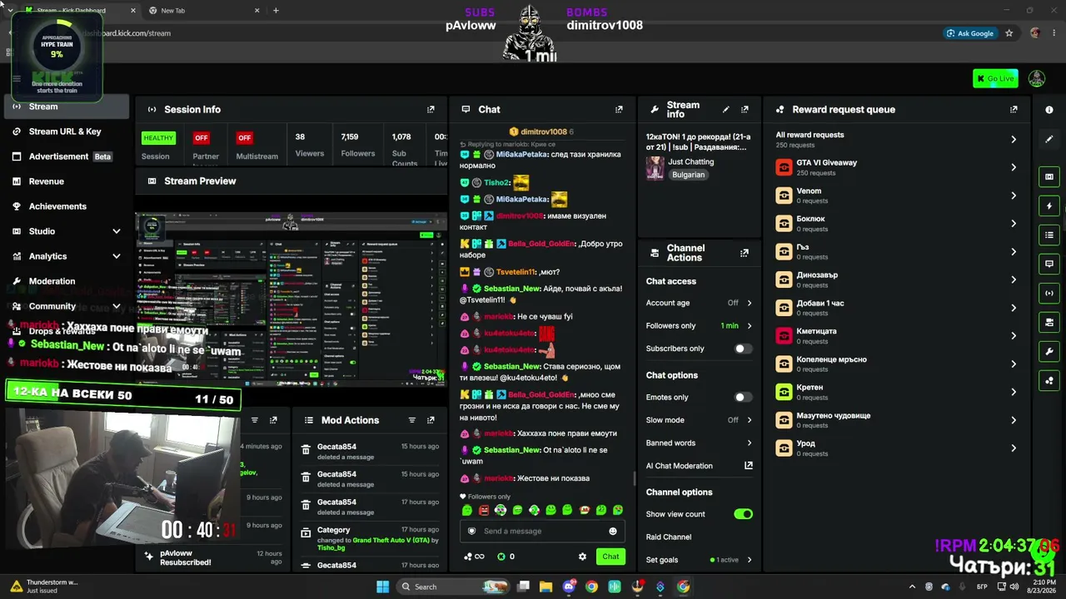This screenshot has width=1066, height=599.
Task: Click the GTA VI Giveaway reward icon
Action: pyautogui.click(x=784, y=167)
